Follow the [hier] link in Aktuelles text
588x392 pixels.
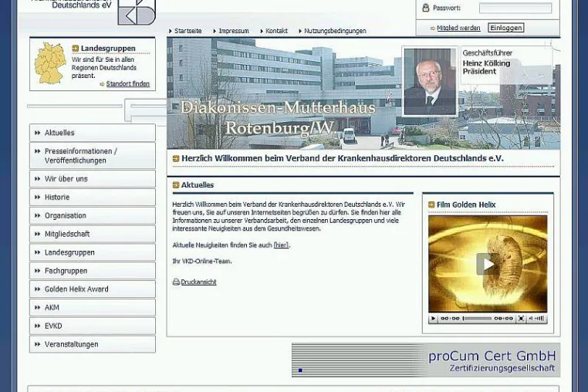tap(281, 245)
